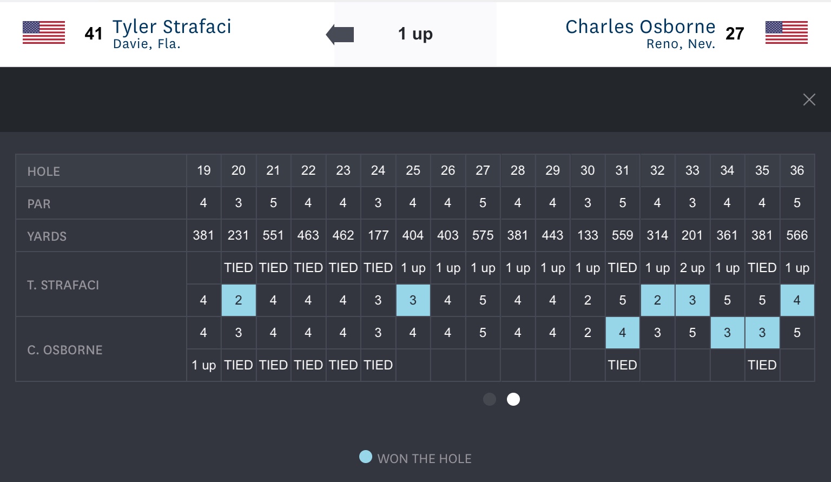Click the 2 up status for hole 33
The height and width of the screenshot is (482, 831).
click(x=692, y=268)
